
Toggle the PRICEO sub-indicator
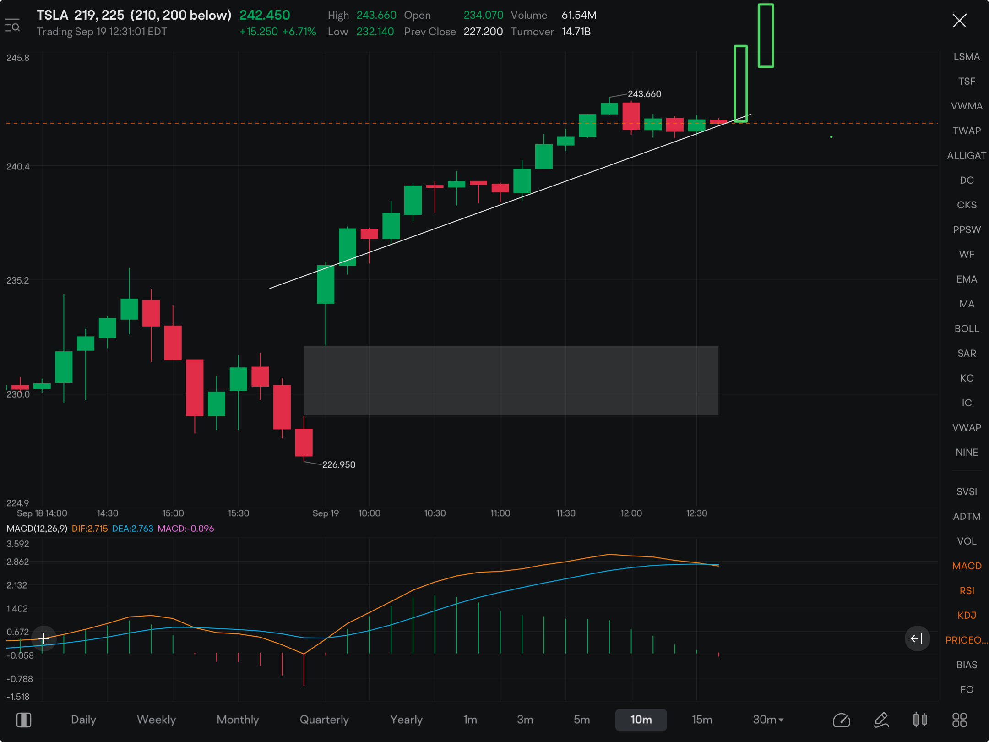(967, 640)
